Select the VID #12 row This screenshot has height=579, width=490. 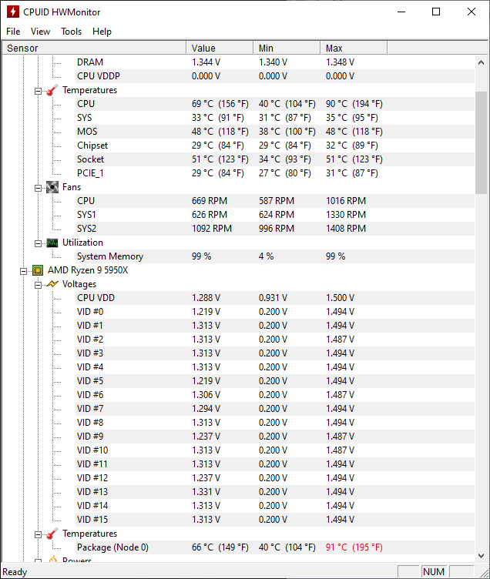(x=275, y=478)
